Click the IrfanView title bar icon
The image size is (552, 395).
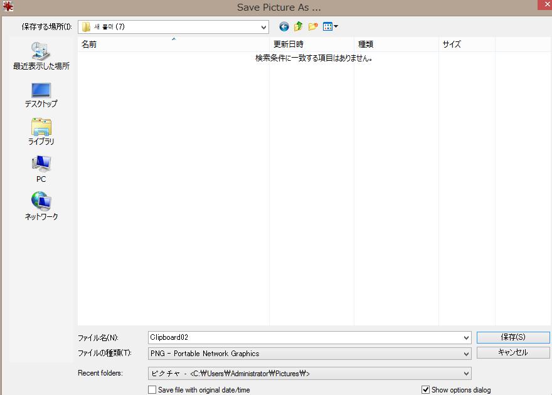point(8,7)
